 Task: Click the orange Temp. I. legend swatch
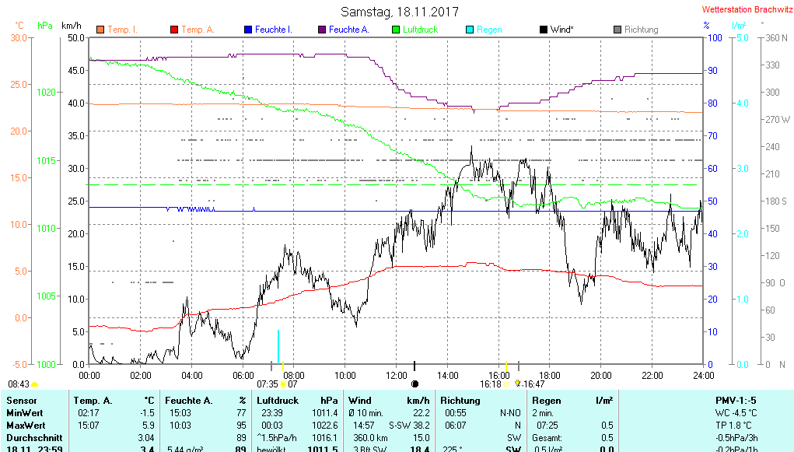click(x=100, y=30)
